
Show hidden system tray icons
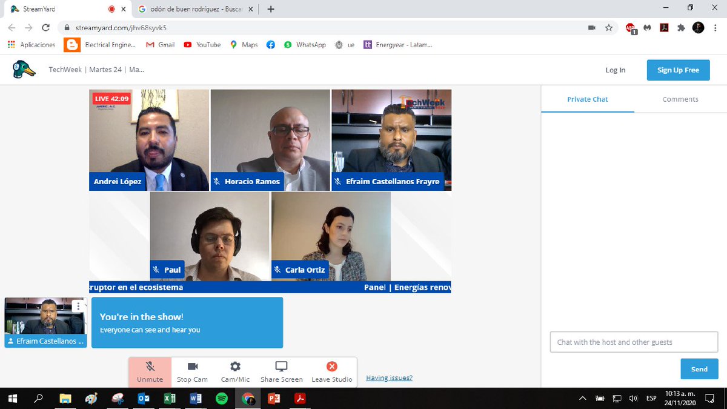[x=583, y=398]
